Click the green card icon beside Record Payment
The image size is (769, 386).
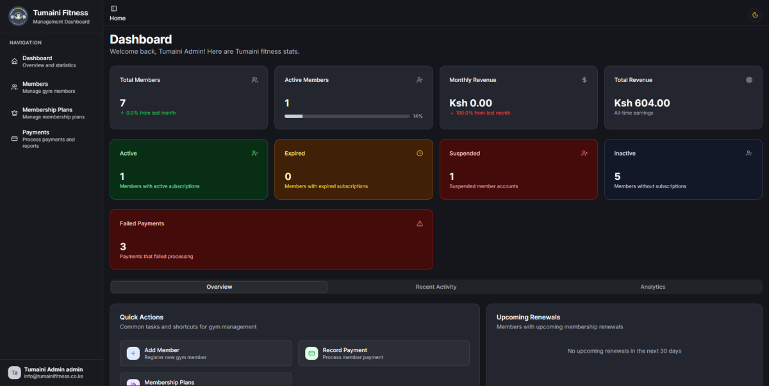coord(311,353)
